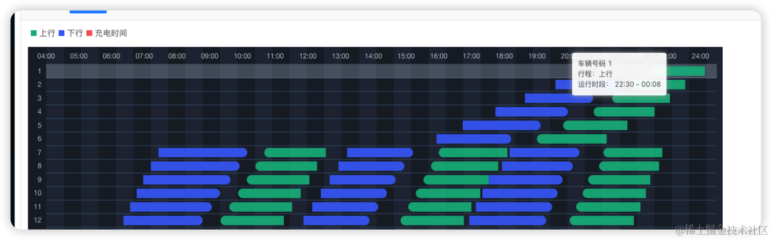The height and width of the screenshot is (240, 772).
Task: Click the 04:00 time axis label
Action: 46,56
